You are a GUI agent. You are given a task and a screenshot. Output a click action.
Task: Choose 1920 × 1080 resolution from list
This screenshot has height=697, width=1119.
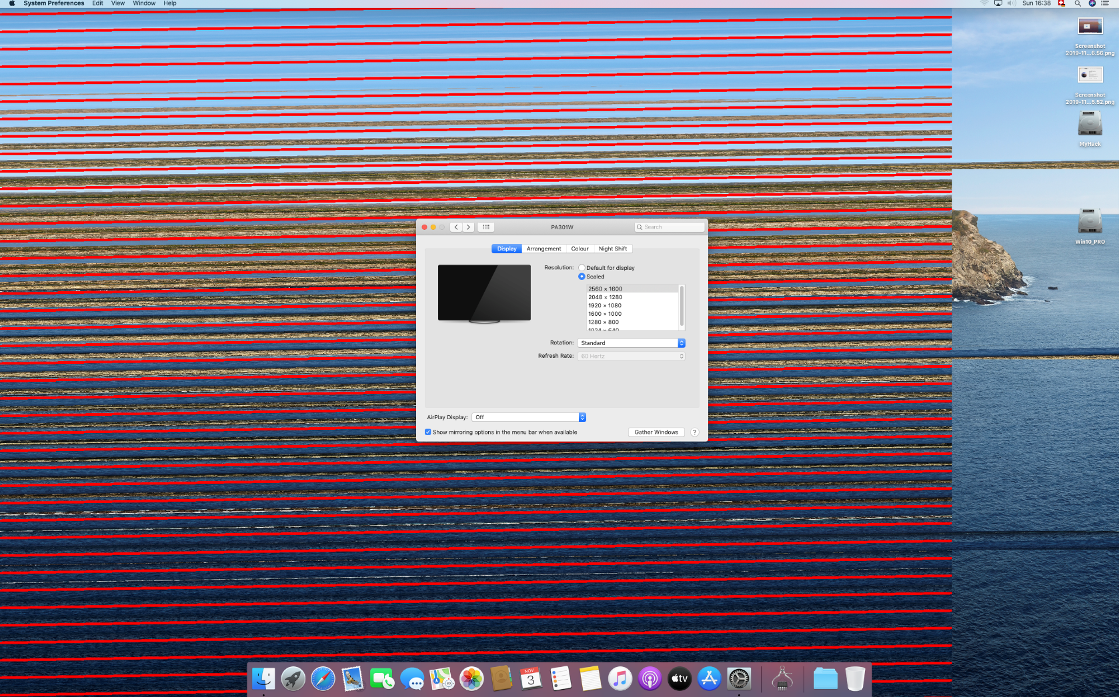(605, 306)
